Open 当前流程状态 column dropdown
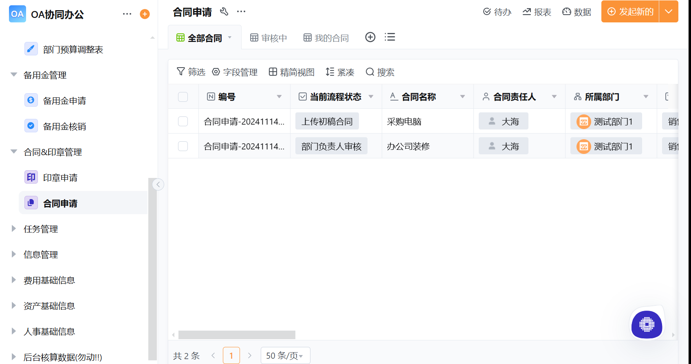 pyautogui.click(x=371, y=97)
